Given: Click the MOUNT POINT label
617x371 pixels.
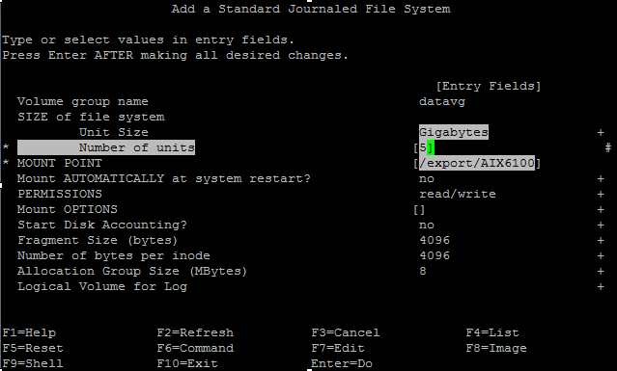Looking at the screenshot, I should pyautogui.click(x=60, y=163).
